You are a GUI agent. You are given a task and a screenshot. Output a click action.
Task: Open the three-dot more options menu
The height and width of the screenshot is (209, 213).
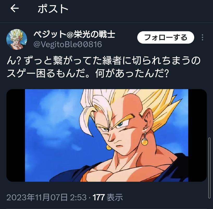coord(202,37)
